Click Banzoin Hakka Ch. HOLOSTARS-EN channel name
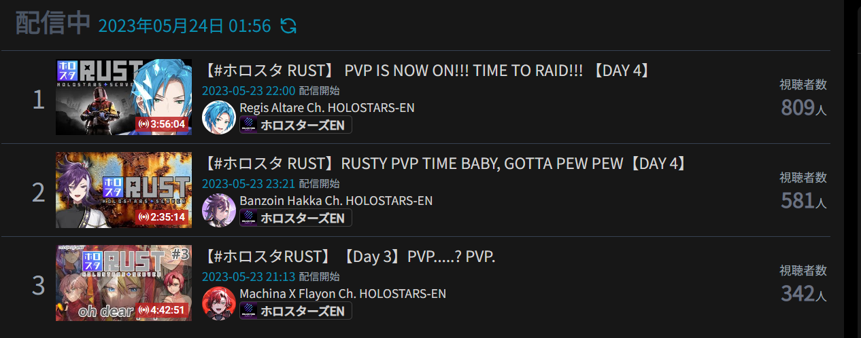The height and width of the screenshot is (338, 861). coord(336,201)
